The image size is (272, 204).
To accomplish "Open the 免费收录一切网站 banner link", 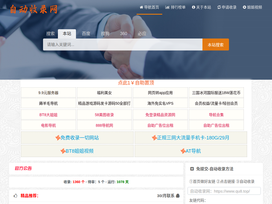I will (x=77, y=138).
